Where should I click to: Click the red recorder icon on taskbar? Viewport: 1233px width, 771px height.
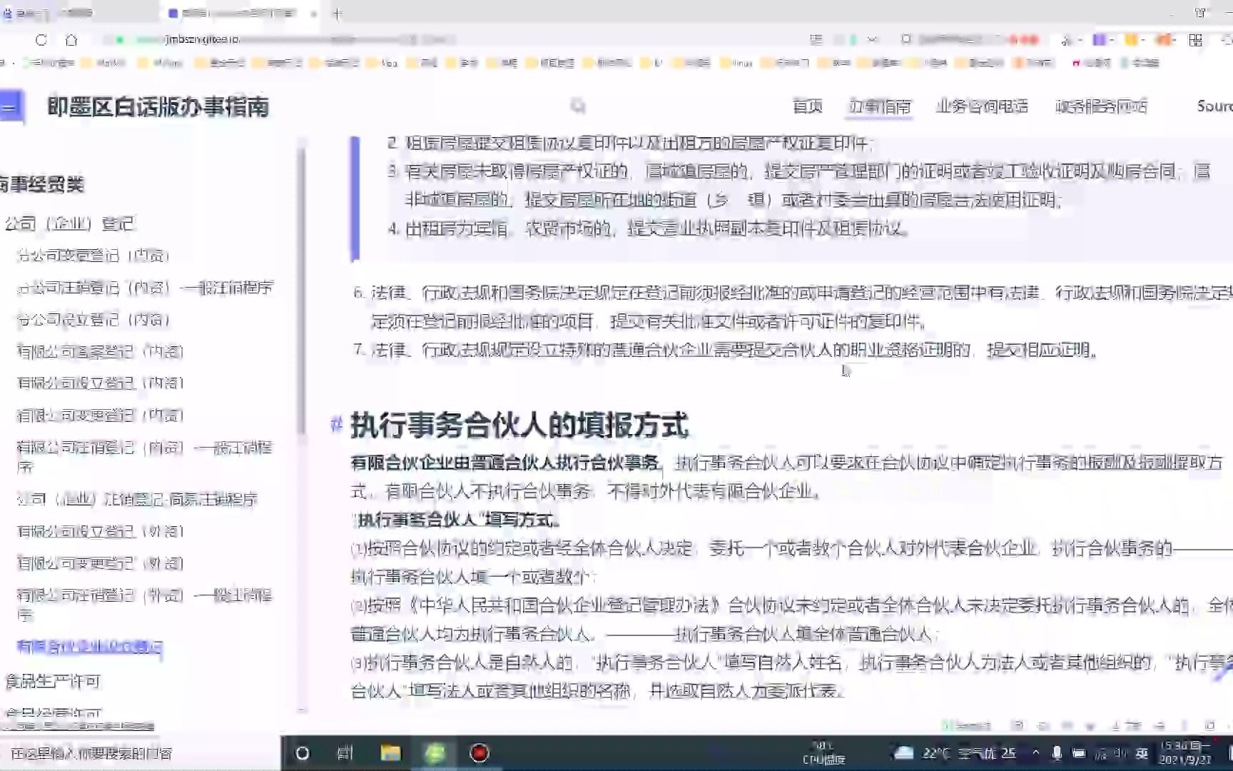tap(479, 753)
